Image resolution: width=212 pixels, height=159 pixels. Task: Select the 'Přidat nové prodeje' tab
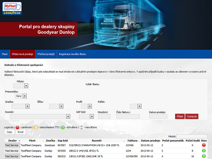(23, 54)
